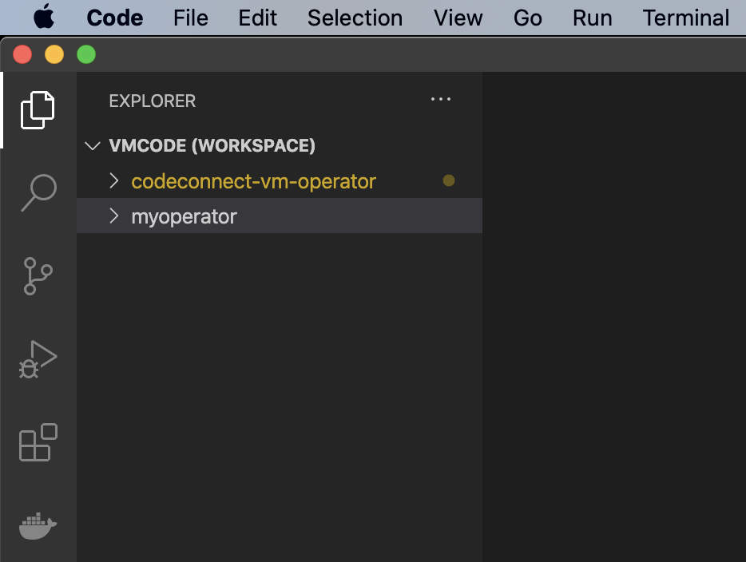Viewport: 746px width, 562px height.
Task: Open the Source Control view icon
Action: [x=38, y=276]
